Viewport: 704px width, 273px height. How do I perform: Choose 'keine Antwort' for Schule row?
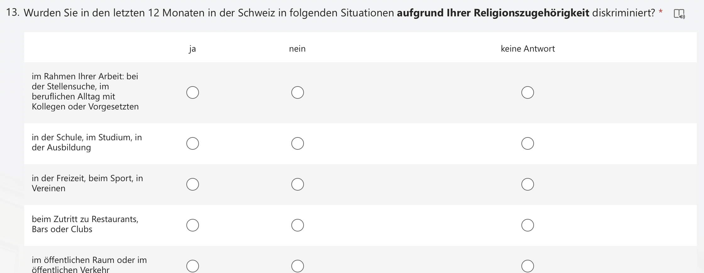(x=527, y=143)
